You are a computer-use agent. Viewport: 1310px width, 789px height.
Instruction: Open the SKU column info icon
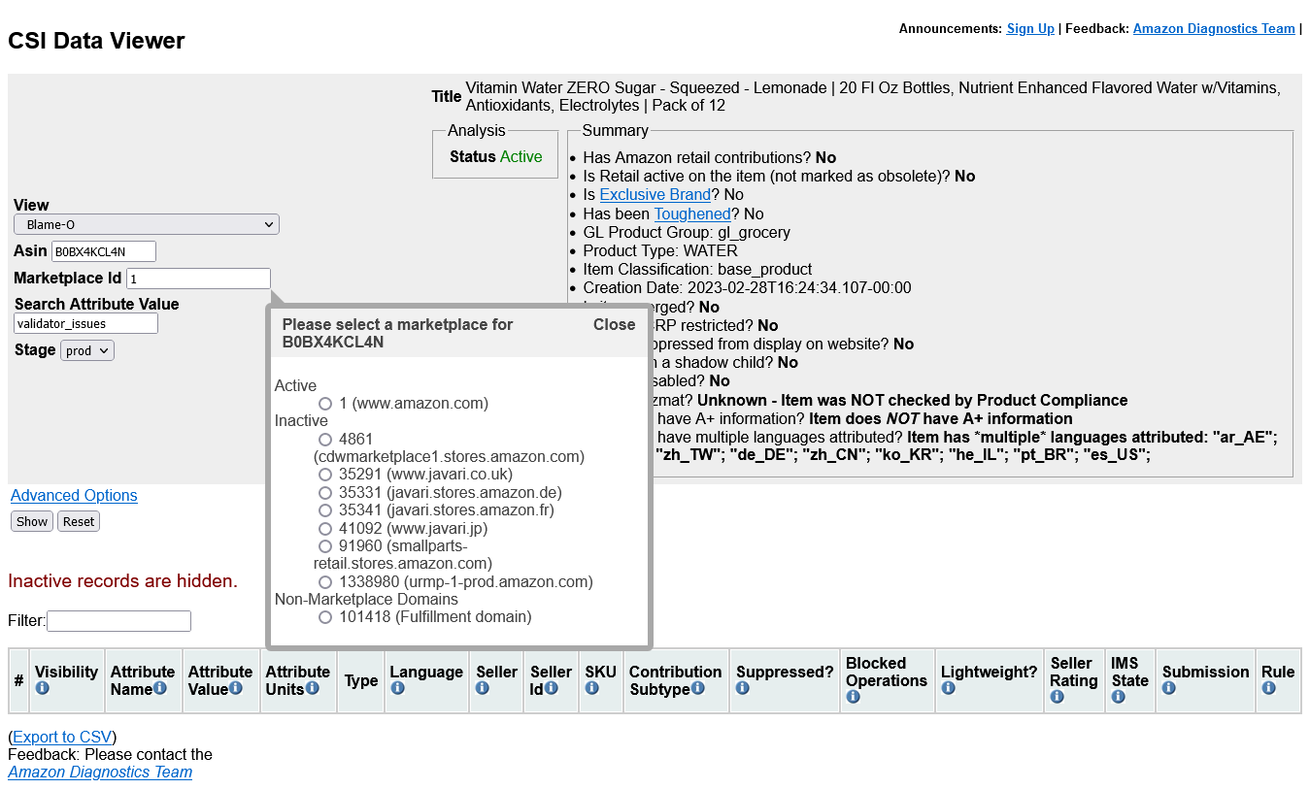coord(591,688)
